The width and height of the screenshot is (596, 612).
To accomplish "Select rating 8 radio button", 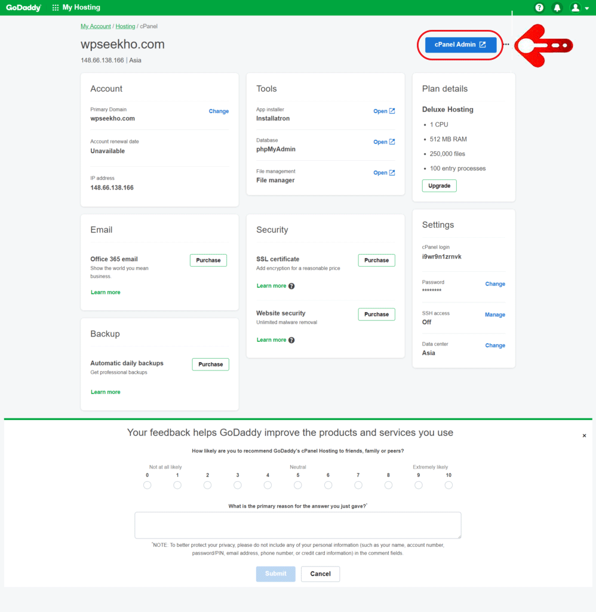I will click(389, 485).
